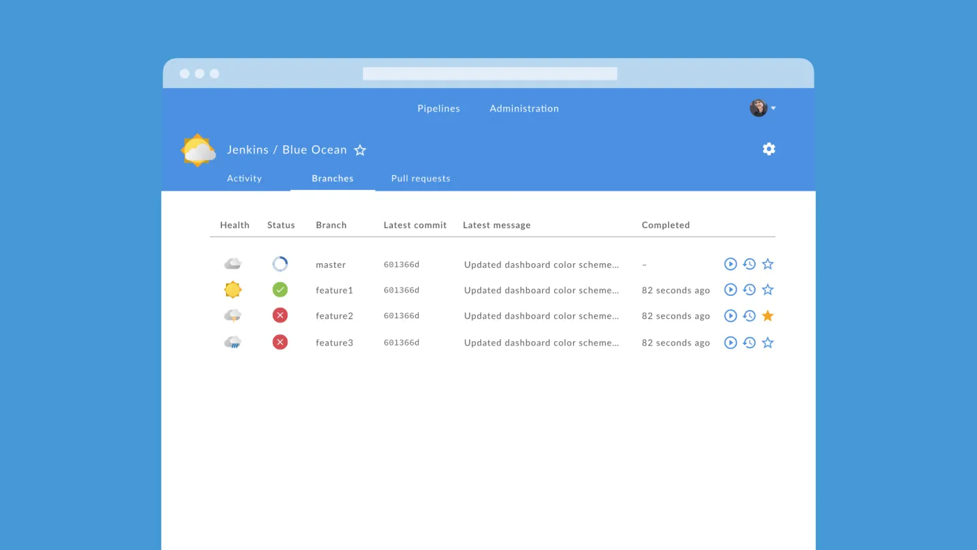
Task: Click the cloudy health icon for master
Action: coord(232,264)
